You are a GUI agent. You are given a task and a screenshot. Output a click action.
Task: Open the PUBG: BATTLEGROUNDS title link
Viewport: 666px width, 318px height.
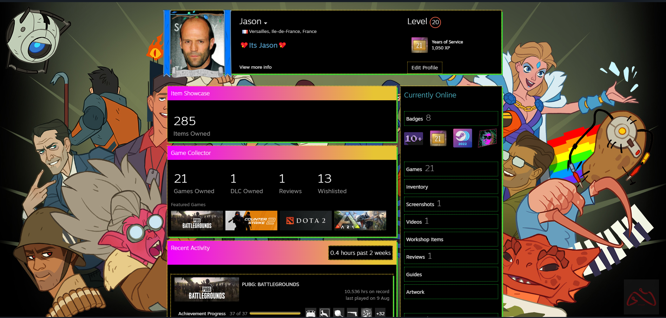point(270,284)
